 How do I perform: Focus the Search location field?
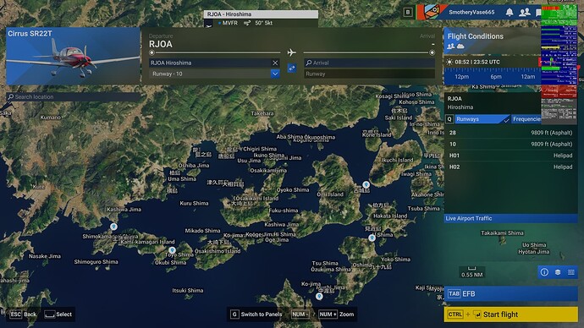(74, 96)
